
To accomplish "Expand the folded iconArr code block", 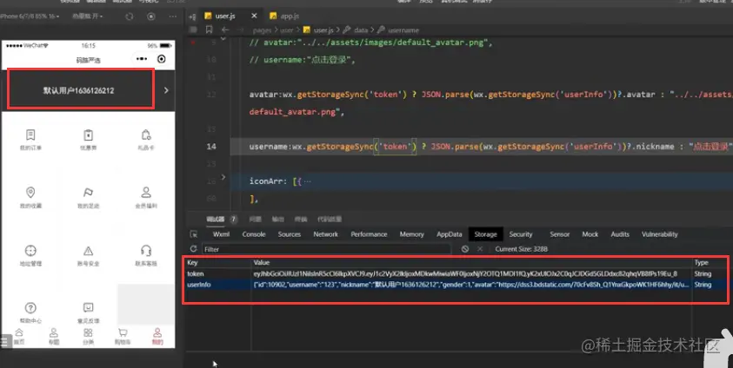I will click(223, 177).
